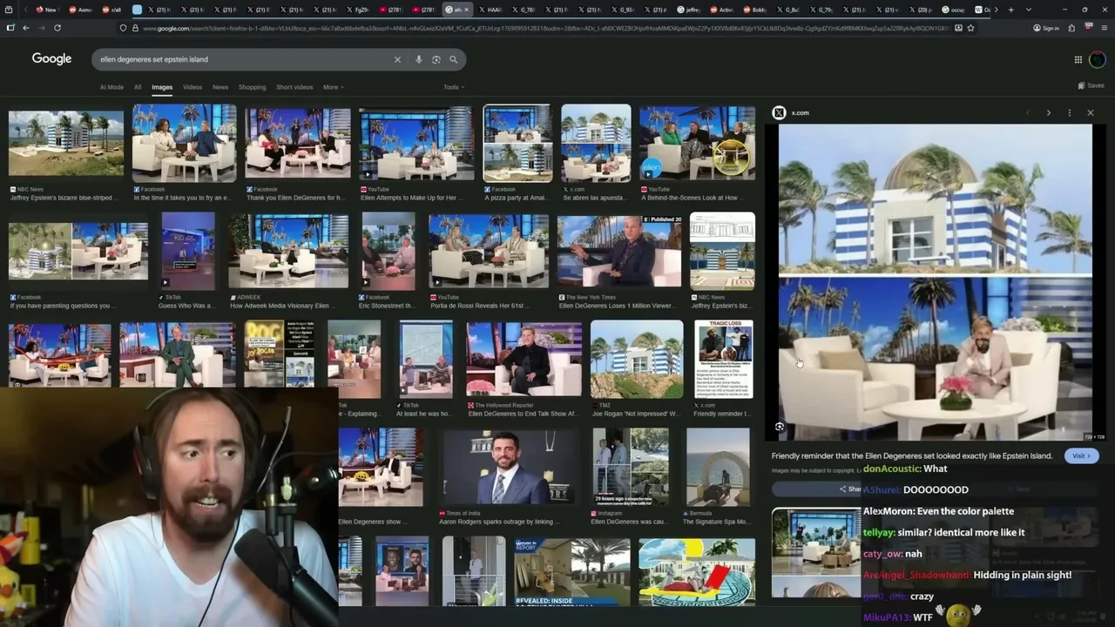Open Saves collection link
Screen dimensions: 1115x627
pos(1091,85)
